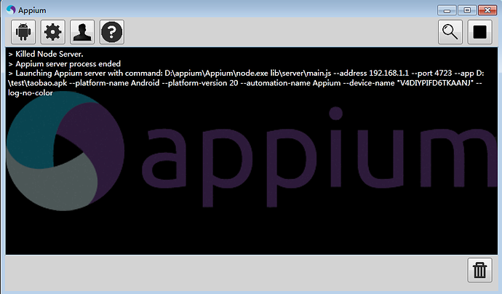Stop the Appium server with the square button
Image resolution: width=502 pixels, height=294 pixels.
pyautogui.click(x=479, y=32)
